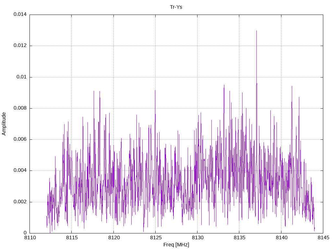Click the 0 y-axis tick label
332x249 pixels.
point(25,233)
